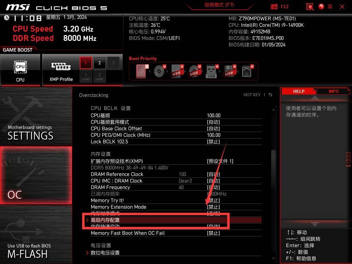Click the HOT KEY label
This screenshot has width=352, height=264.
click(x=252, y=95)
